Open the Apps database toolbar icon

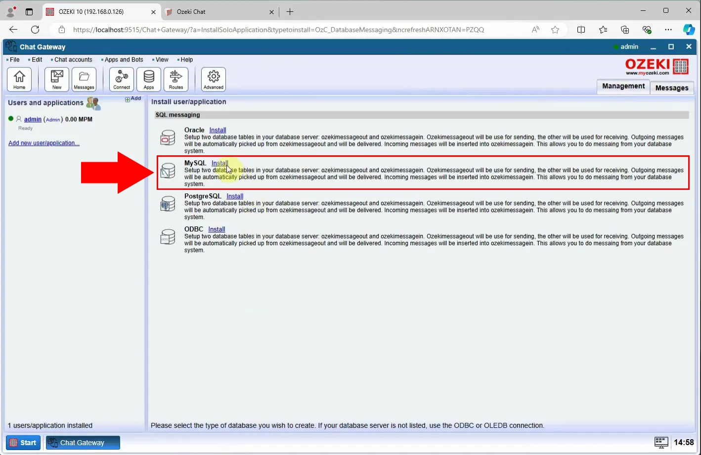149,79
